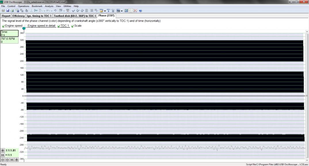The width and height of the screenshot is (309, 166).
Task: Open the Help menu
Action: click(x=76, y=6)
